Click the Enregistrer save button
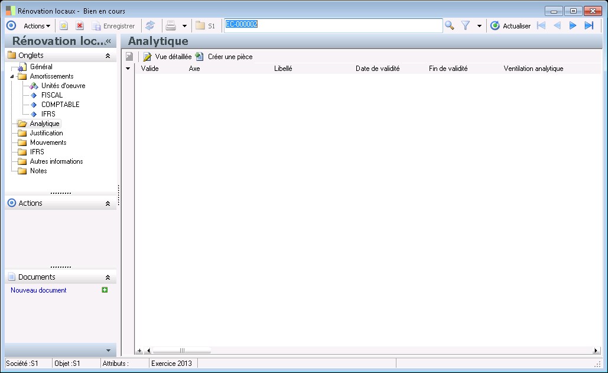608x373 pixels. 113,26
